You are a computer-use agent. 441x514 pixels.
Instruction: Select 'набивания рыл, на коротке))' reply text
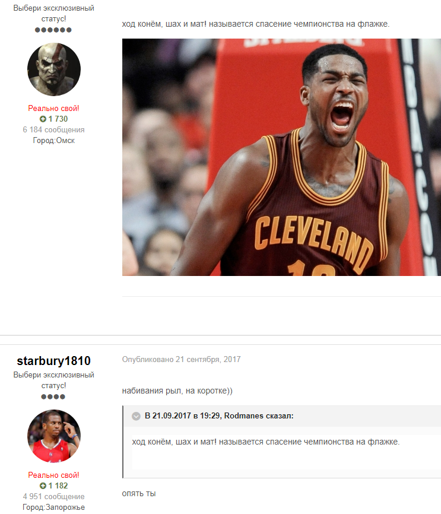coord(177,391)
